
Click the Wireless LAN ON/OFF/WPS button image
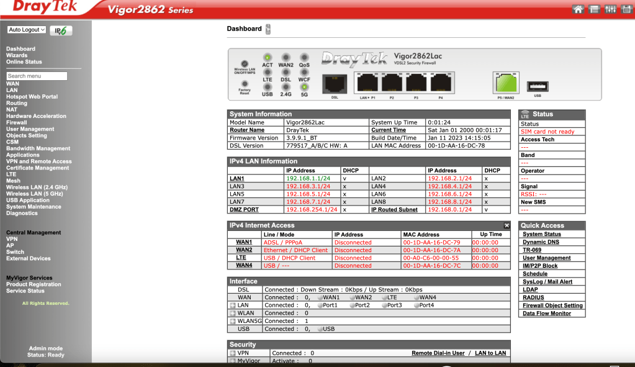244,64
